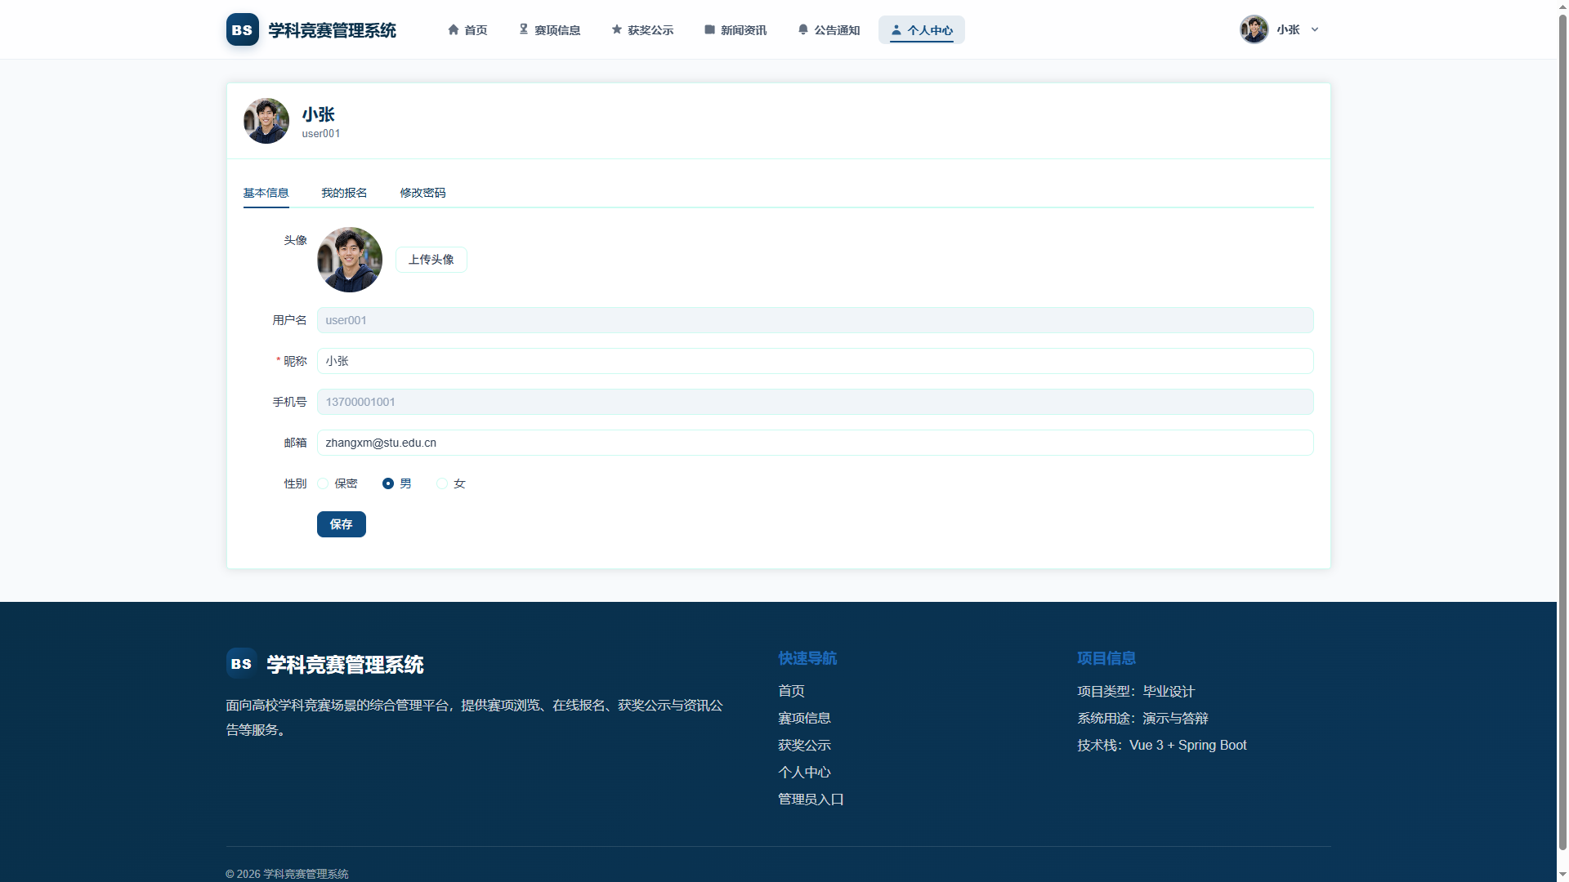
Task: Click the text 项目类型：毕业设计
Action: coord(1136,691)
